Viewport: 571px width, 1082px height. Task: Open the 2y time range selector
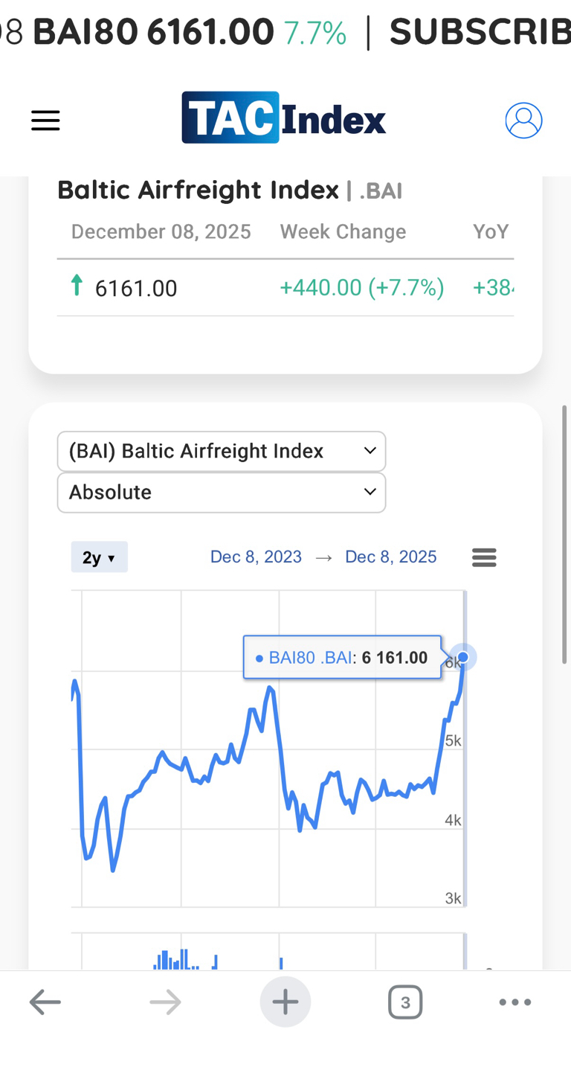(x=99, y=557)
